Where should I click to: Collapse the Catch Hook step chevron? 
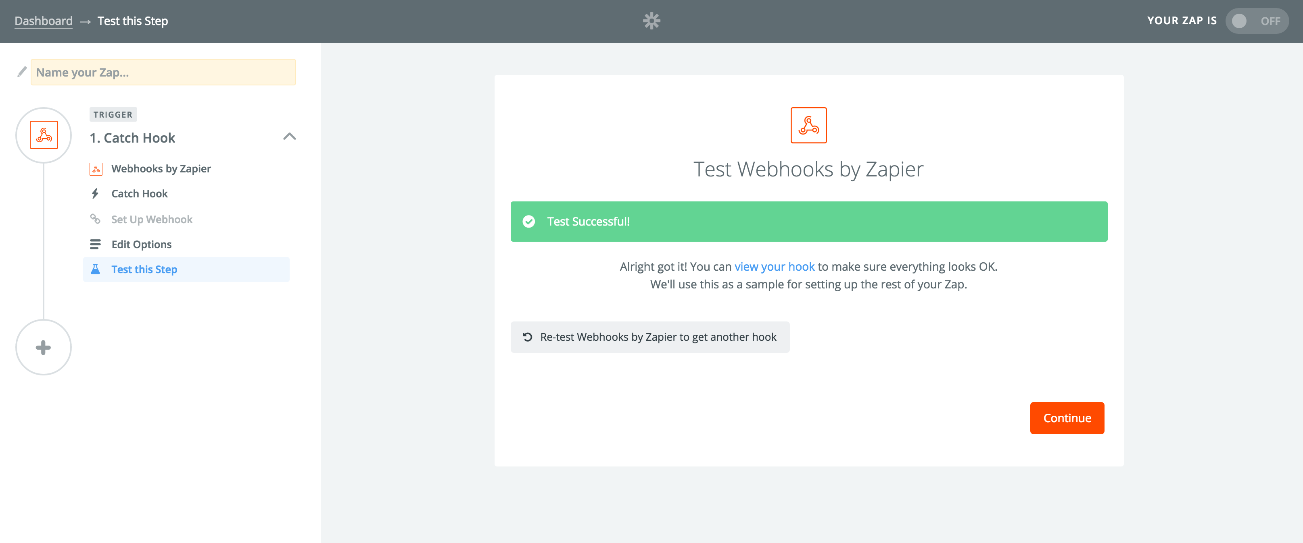(289, 137)
